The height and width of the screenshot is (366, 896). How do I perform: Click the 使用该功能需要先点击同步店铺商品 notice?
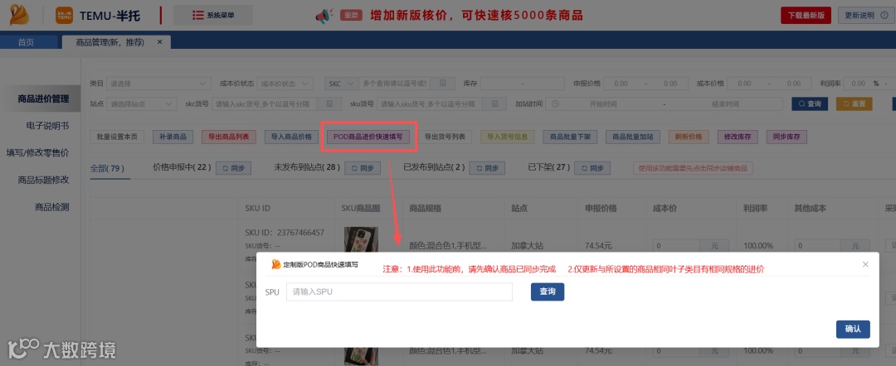693,168
